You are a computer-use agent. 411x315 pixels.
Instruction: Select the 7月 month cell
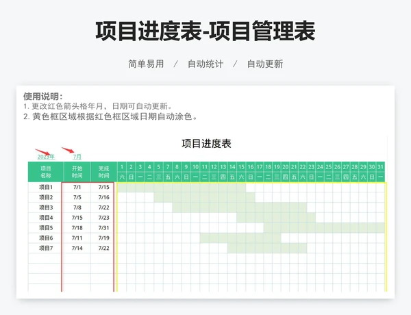77,157
